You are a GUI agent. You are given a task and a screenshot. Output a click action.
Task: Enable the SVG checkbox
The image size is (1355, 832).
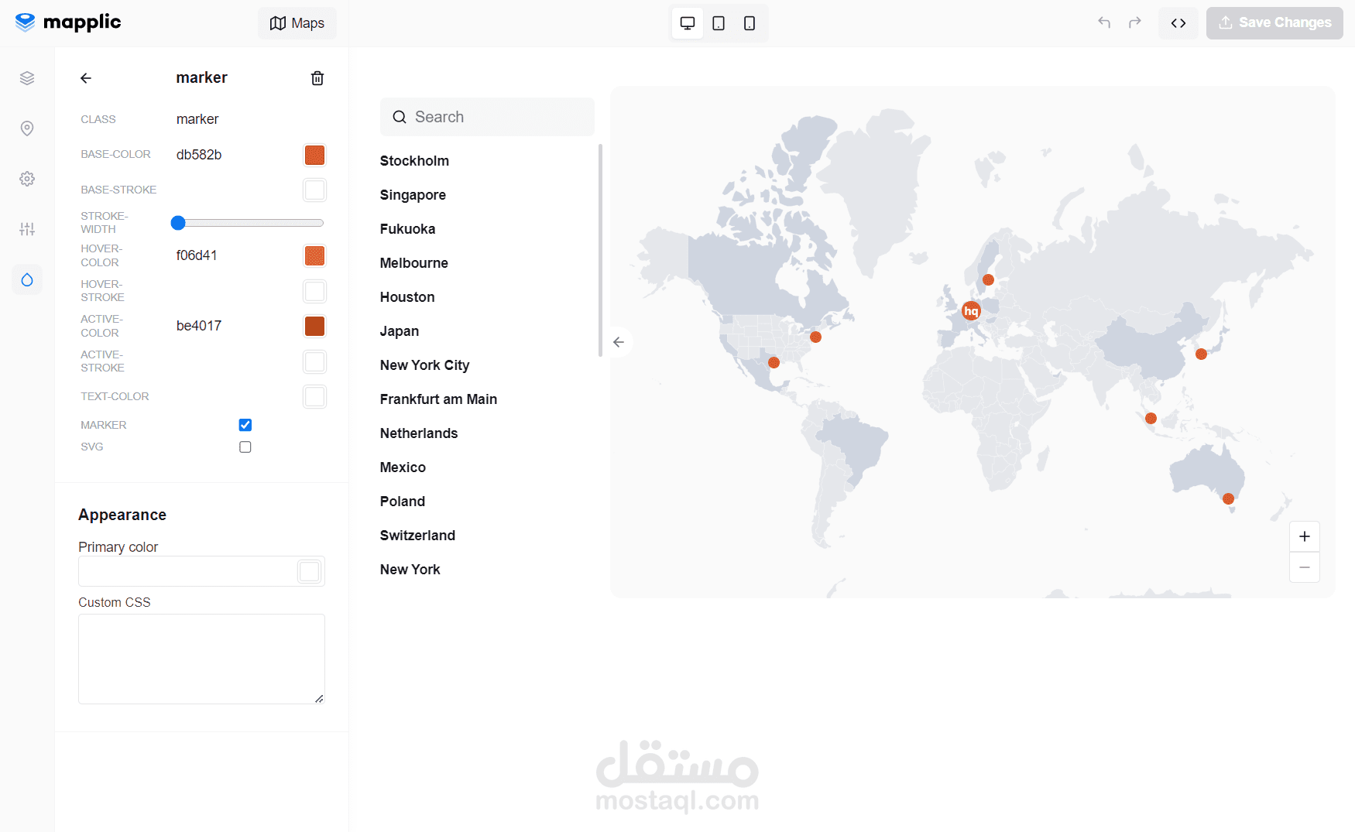coord(245,447)
